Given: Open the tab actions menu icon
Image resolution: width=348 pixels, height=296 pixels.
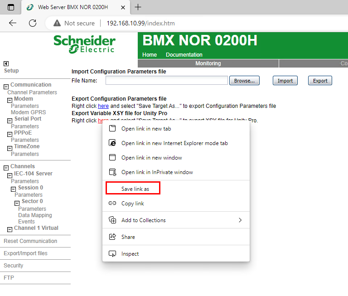Looking at the screenshot, I should click(x=11, y=7).
